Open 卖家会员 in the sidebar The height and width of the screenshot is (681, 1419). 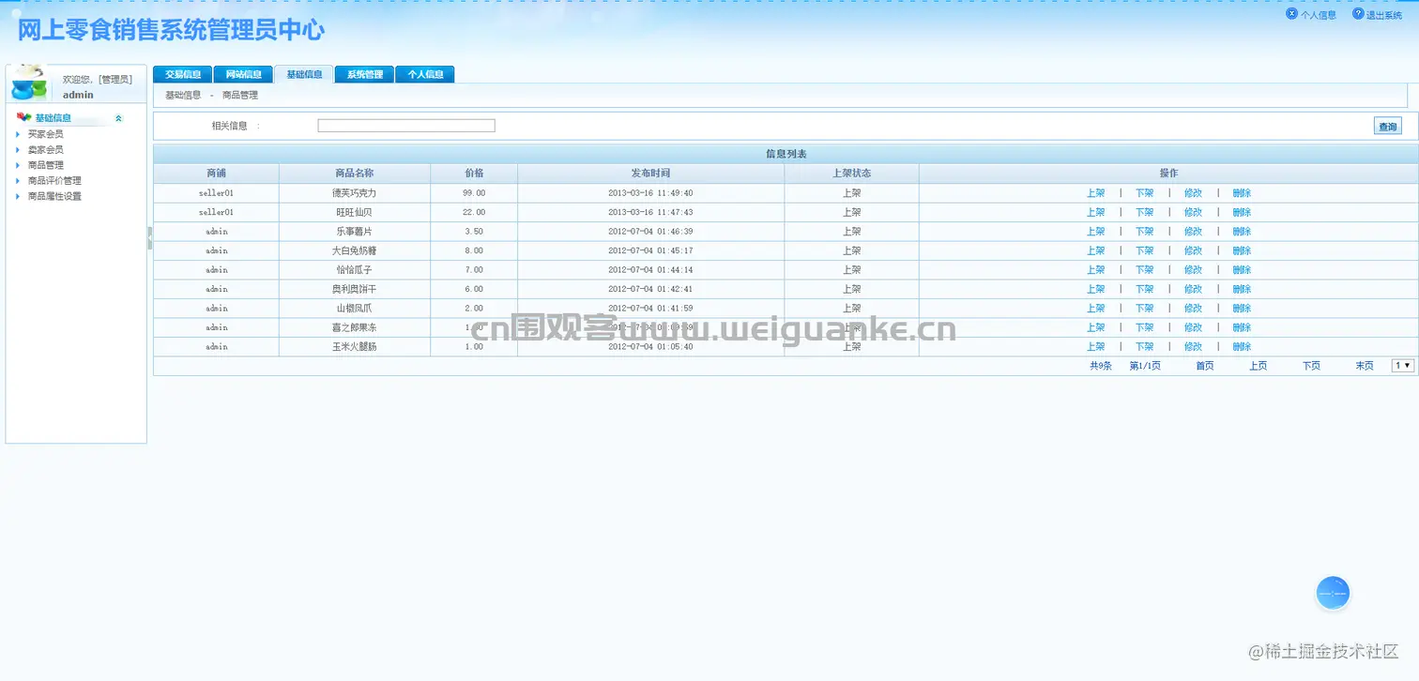[x=46, y=150]
